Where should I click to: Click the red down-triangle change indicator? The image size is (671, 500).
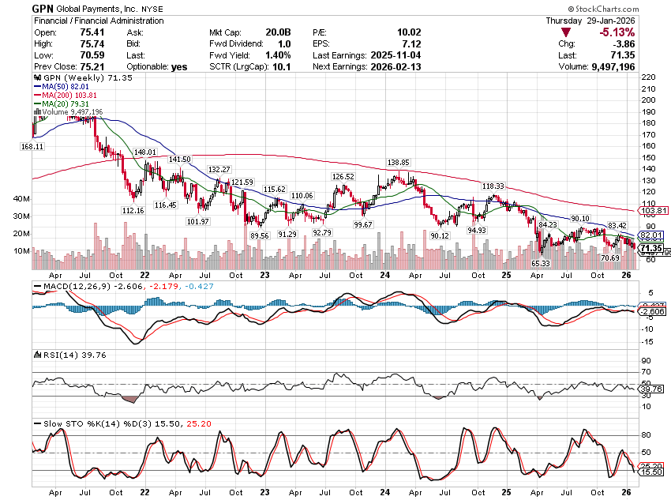point(567,32)
